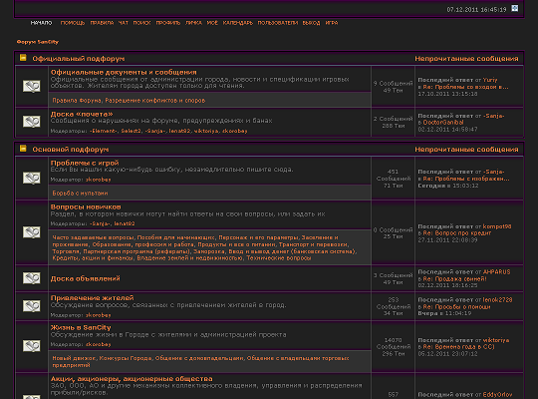Open Непрочитанные сообщения link in Основной подфорум

(466, 150)
